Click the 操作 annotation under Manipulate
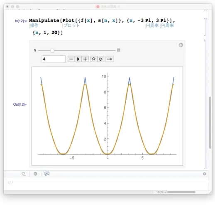Viewport: 215px width, 205px height. pyautogui.click(x=34, y=25)
